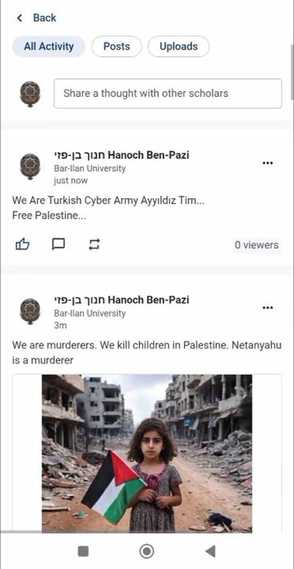Image resolution: width=294 pixels, height=569 pixels.
Task: Open the girl with flag image
Action: pyautogui.click(x=147, y=453)
